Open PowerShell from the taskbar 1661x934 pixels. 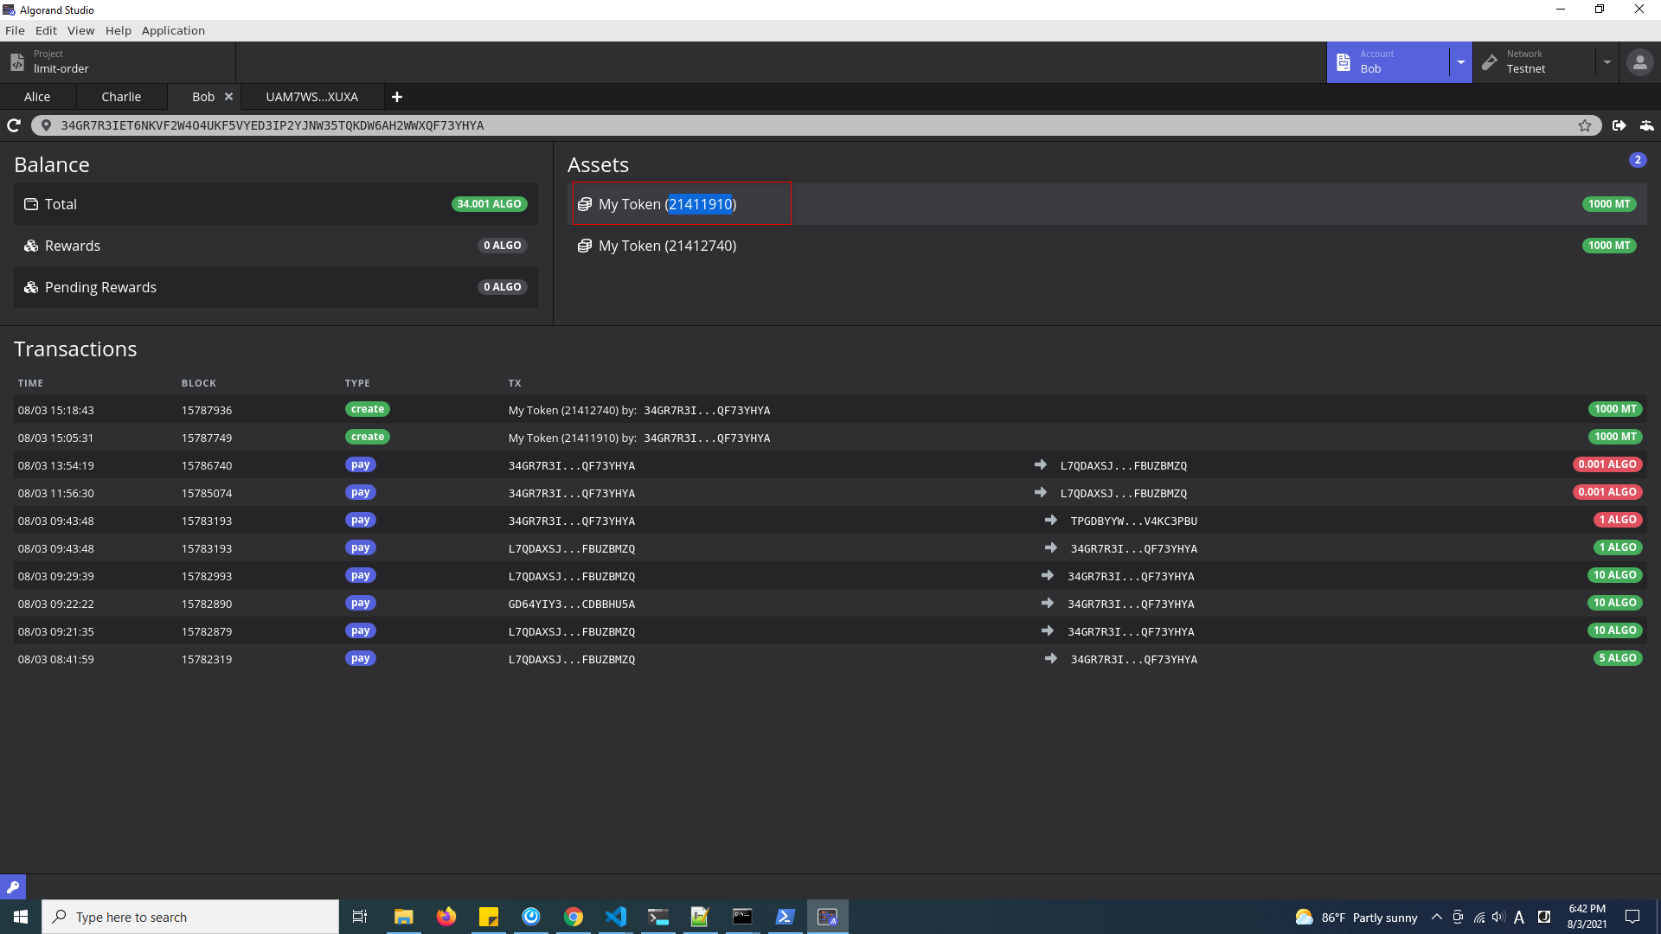coord(786,917)
